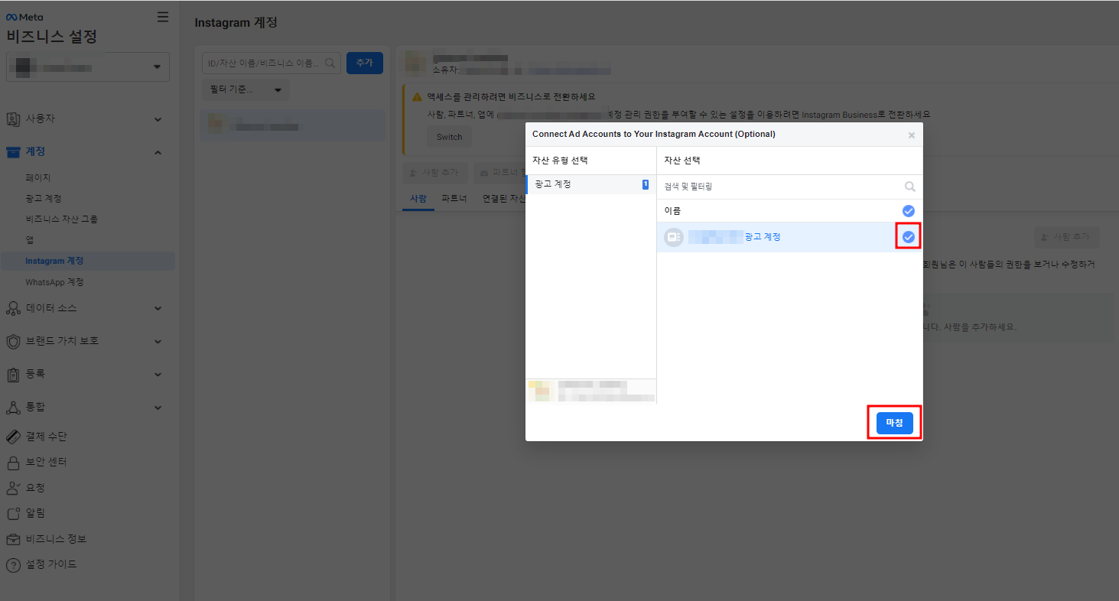Collapse the 계정 section chevron
Screen dimensions: 1119x601
[x=158, y=152]
